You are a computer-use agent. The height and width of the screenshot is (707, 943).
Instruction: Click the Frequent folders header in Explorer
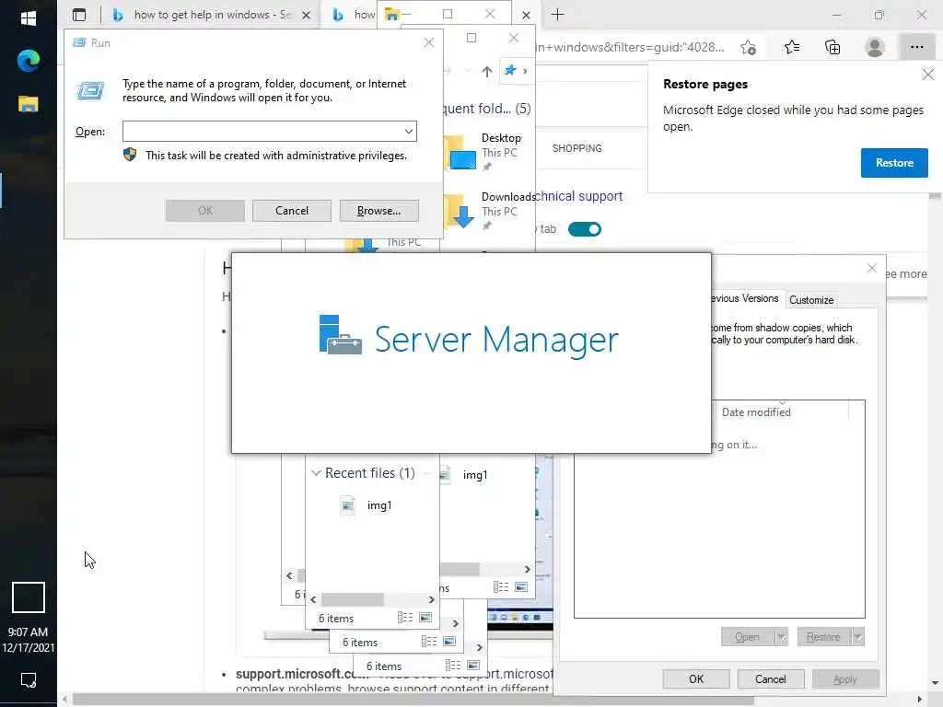pos(487,109)
